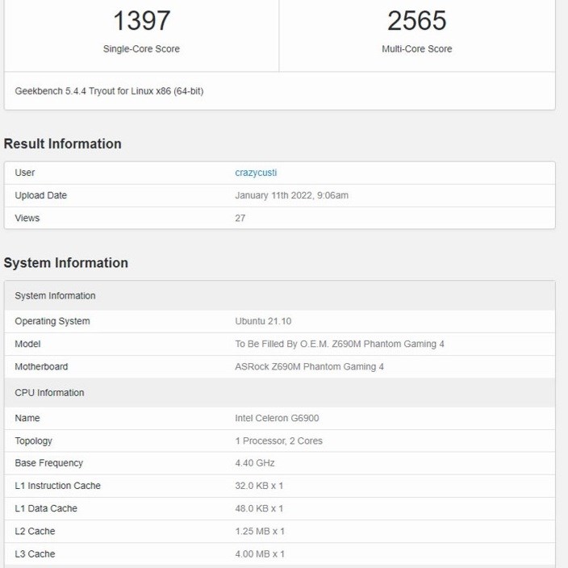Select the 4.40 GHz base frequency value
Screen dimensions: 568x568
[x=255, y=463]
